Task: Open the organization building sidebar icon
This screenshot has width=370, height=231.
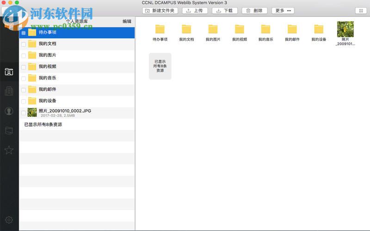Action: pos(9,91)
